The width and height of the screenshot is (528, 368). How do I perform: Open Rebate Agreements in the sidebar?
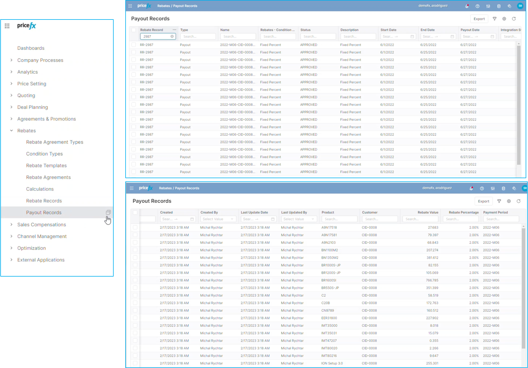[x=48, y=177]
